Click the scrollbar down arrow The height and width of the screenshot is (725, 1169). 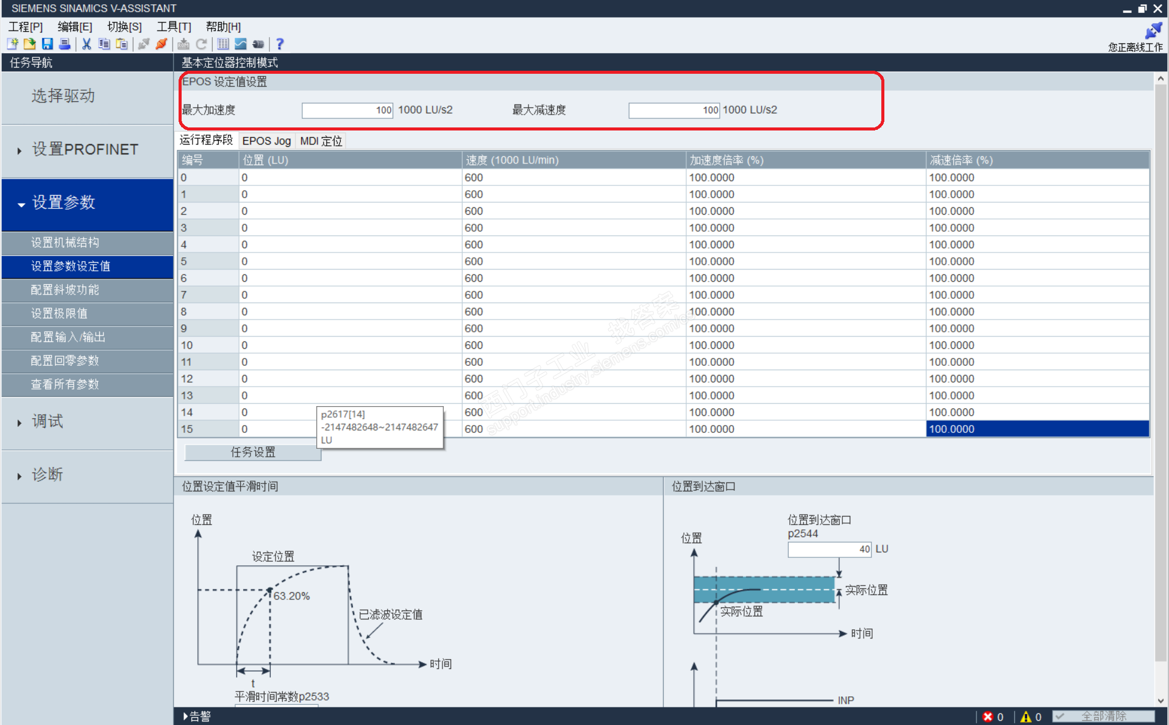(1160, 701)
